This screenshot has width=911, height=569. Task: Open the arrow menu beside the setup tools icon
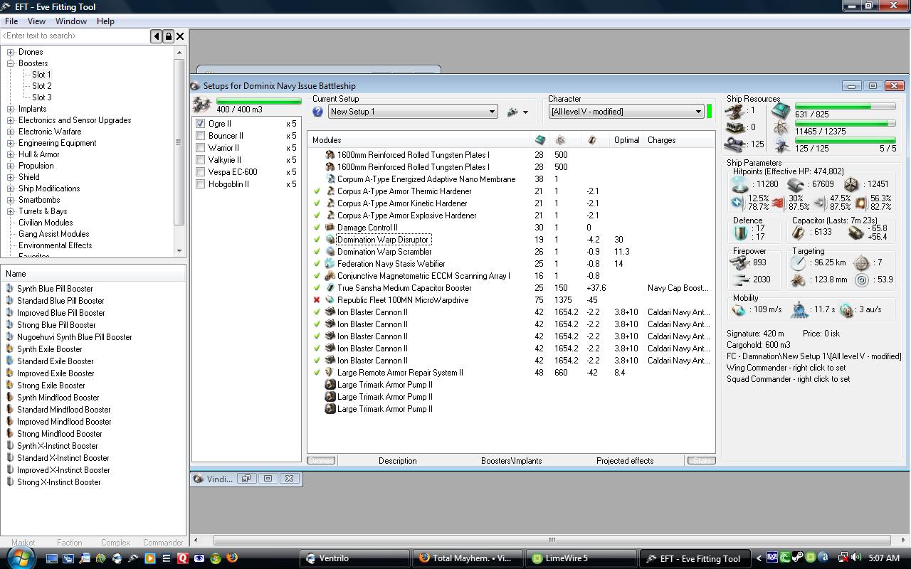point(525,112)
